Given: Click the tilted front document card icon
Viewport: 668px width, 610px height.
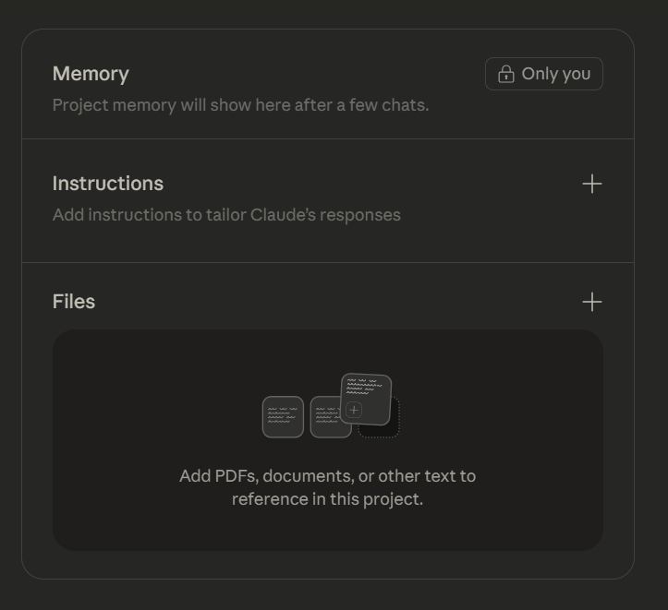Looking at the screenshot, I should (x=366, y=399).
